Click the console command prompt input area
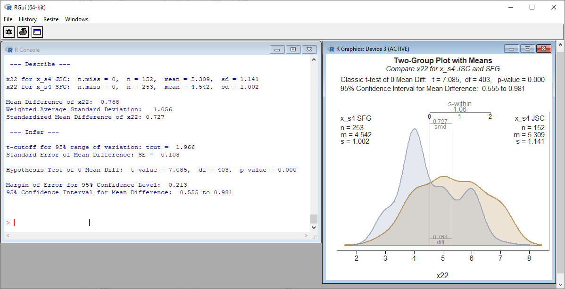The width and height of the screenshot is (565, 289). [47, 222]
